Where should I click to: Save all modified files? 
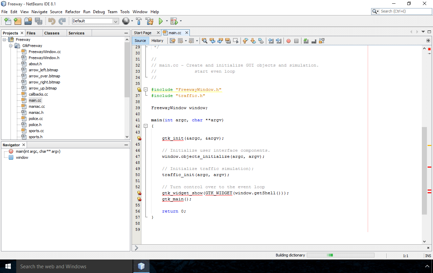39,21
